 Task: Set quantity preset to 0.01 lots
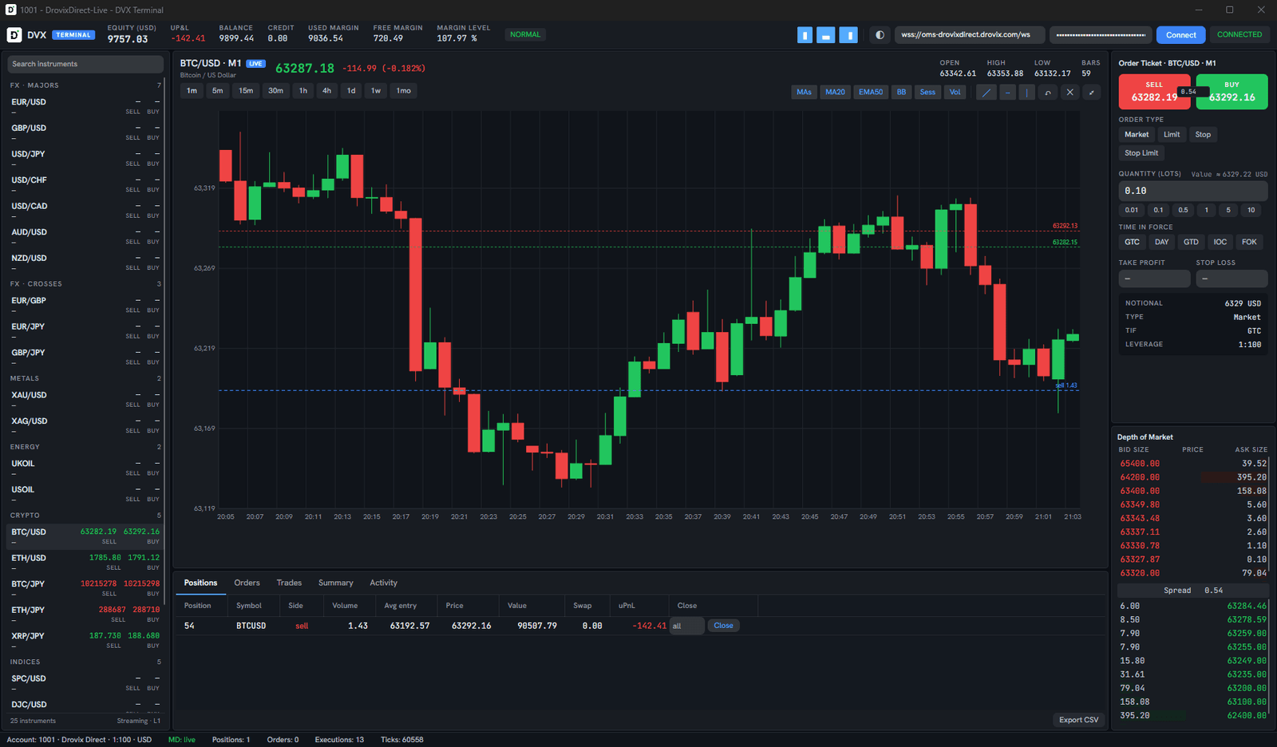point(1132,211)
